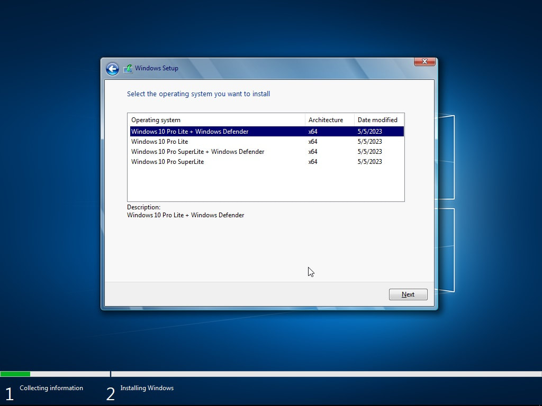The width and height of the screenshot is (542, 406).
Task: Click the Collecting information step label
Action: (51, 388)
